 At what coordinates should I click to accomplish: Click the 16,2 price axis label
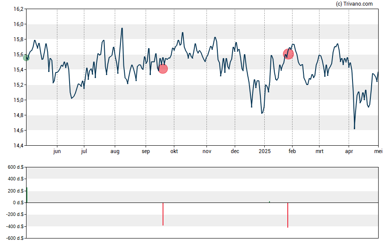click(x=18, y=9)
